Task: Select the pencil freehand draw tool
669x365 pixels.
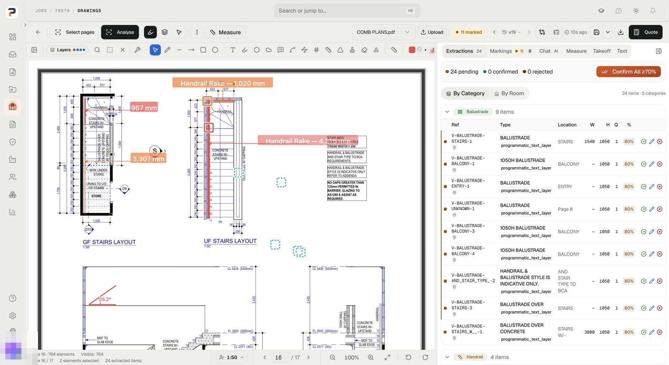Action: [167, 50]
